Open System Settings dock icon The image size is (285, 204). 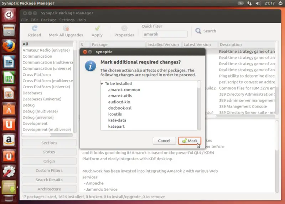point(9,172)
